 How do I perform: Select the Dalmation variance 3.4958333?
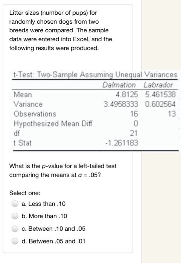[x=121, y=104]
